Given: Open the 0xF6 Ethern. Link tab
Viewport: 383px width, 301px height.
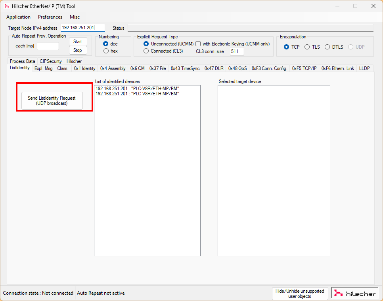Looking at the screenshot, I should tap(338, 68).
